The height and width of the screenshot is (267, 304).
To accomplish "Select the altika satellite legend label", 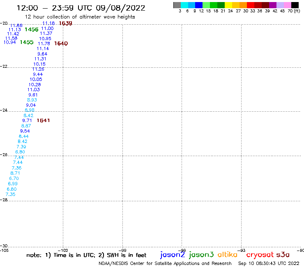I will tap(228, 255).
